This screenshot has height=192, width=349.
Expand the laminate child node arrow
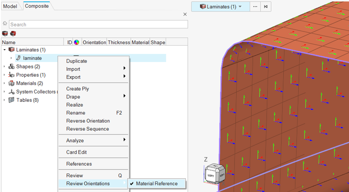click(x=11, y=58)
